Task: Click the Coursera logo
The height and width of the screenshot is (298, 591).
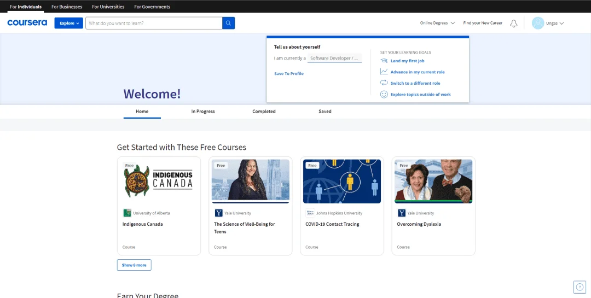Action: [x=27, y=22]
